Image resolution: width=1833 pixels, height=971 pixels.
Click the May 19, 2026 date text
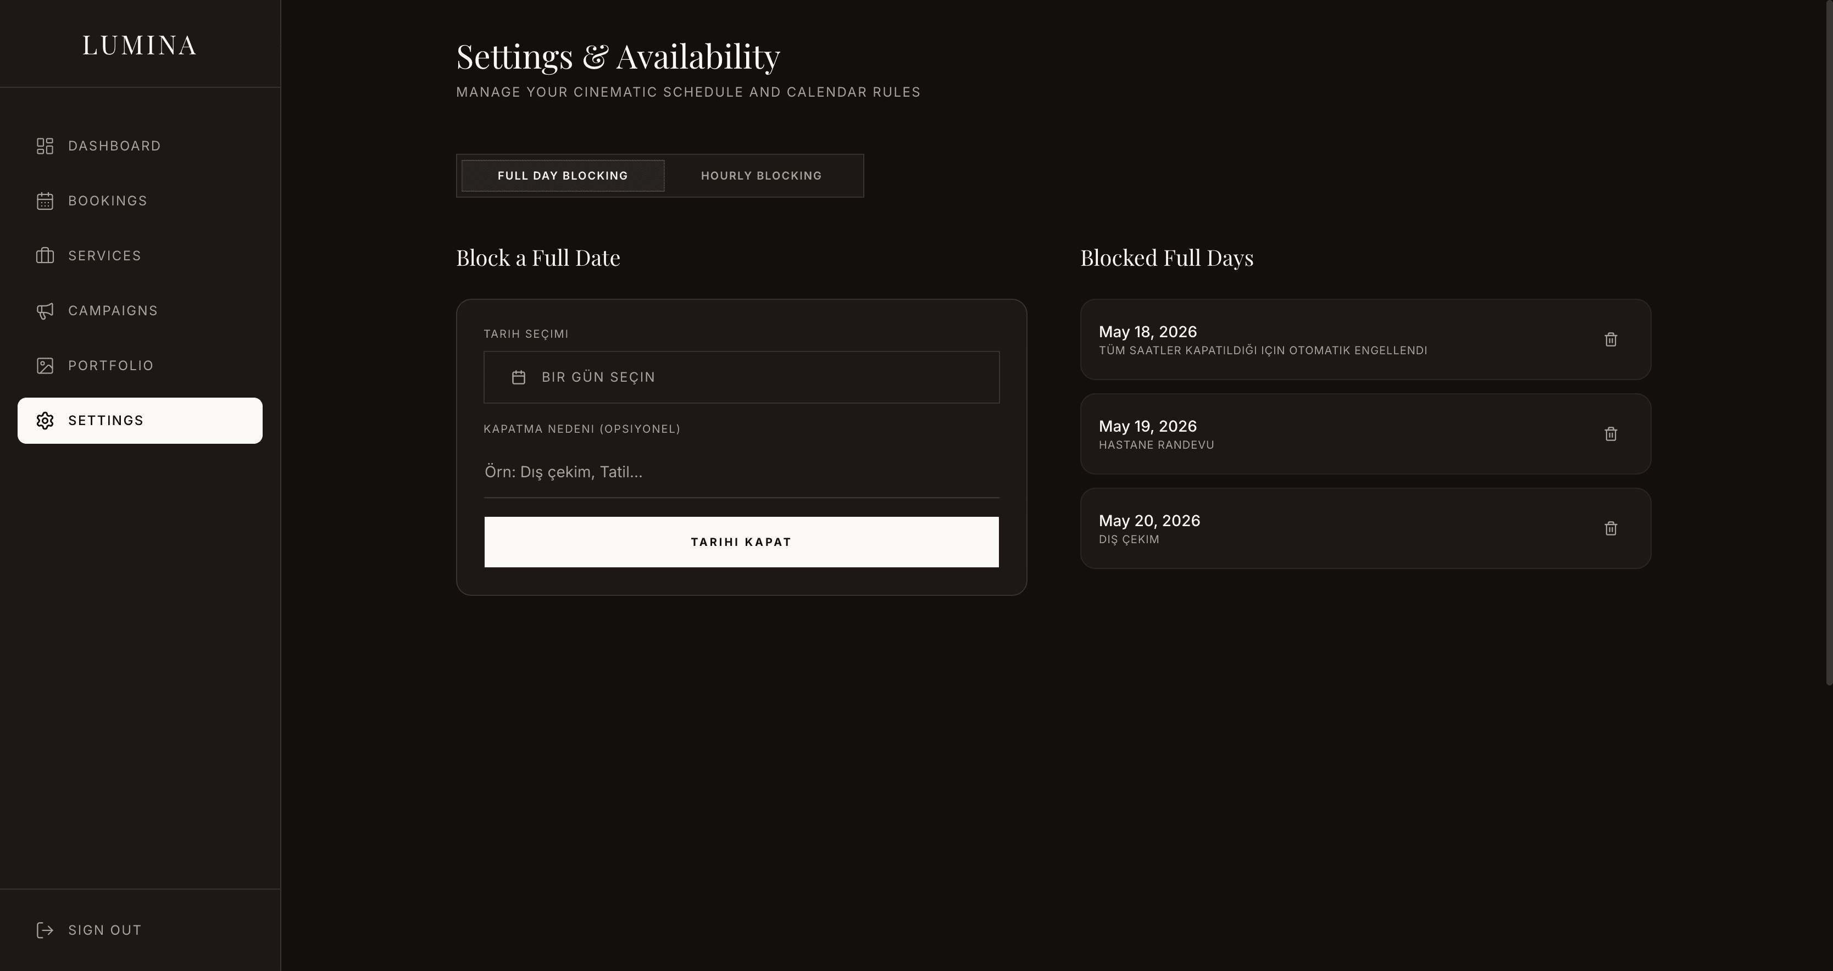pyautogui.click(x=1148, y=426)
